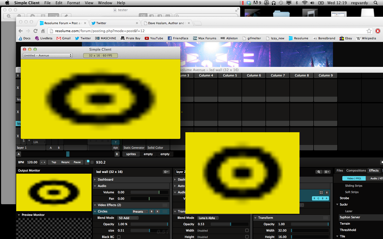Click the browser home icon
Viewport: 383px width, 239px height.
[x=43, y=31]
